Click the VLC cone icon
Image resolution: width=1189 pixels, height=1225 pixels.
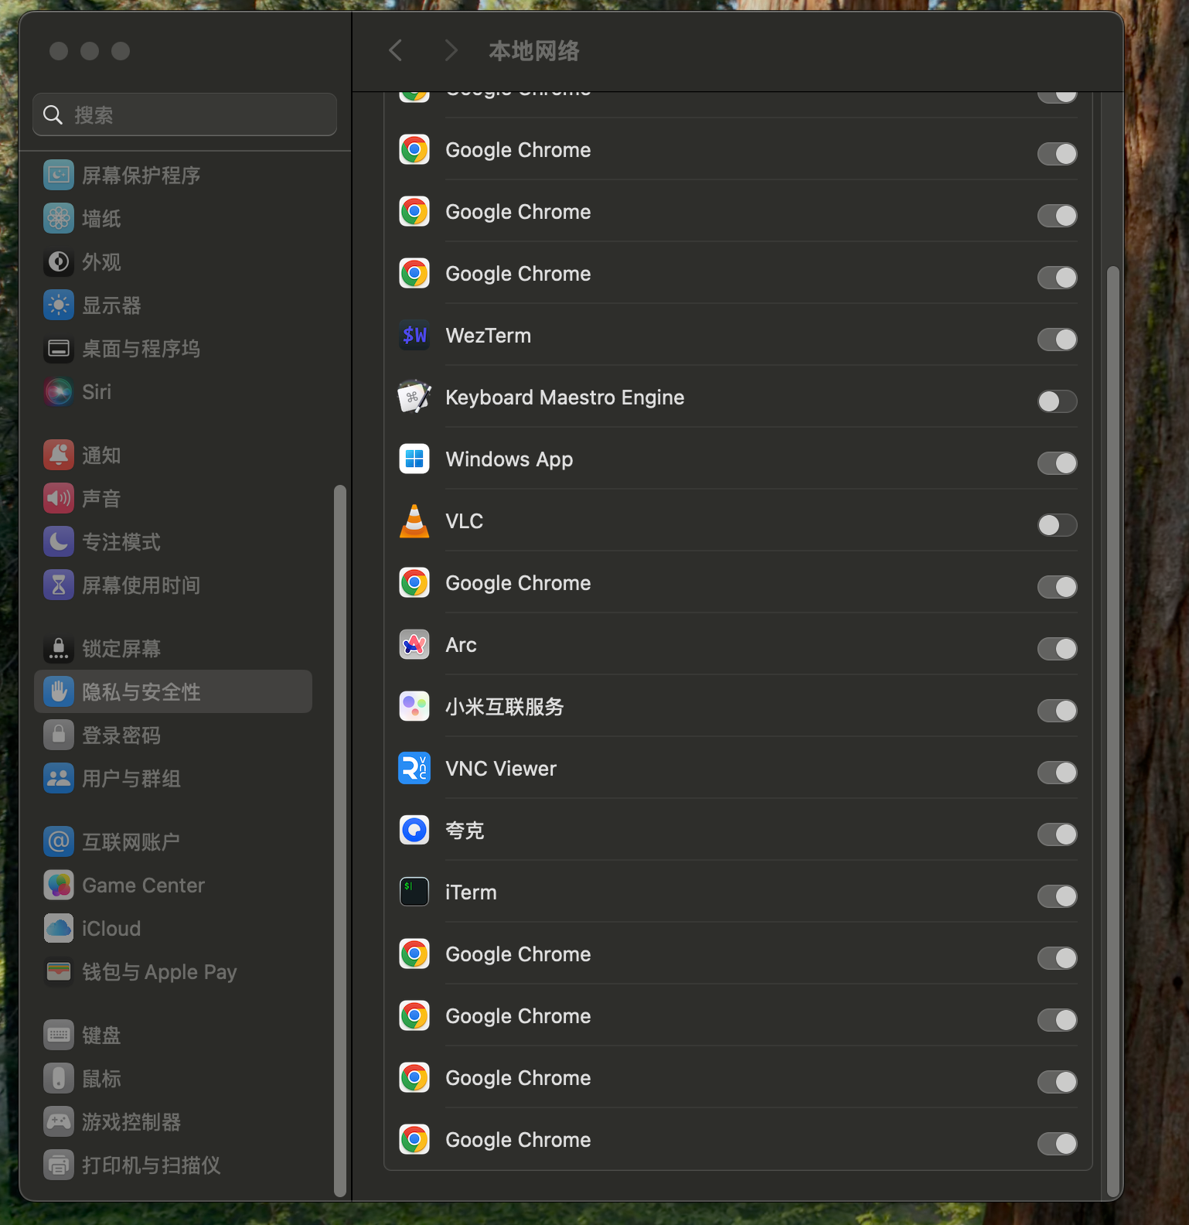pos(414,521)
